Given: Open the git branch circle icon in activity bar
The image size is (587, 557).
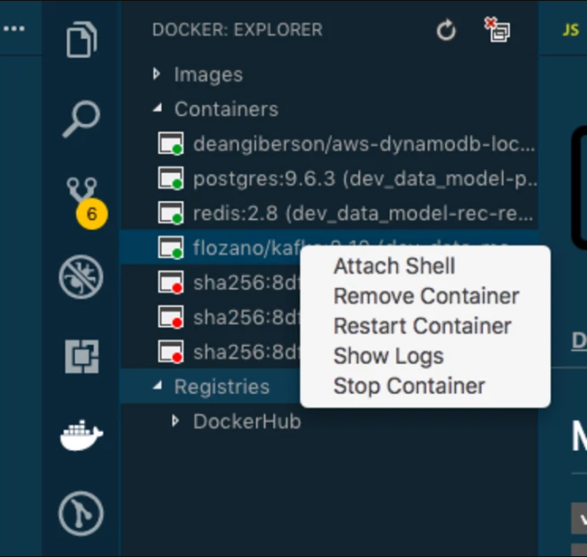Looking at the screenshot, I should [80, 514].
